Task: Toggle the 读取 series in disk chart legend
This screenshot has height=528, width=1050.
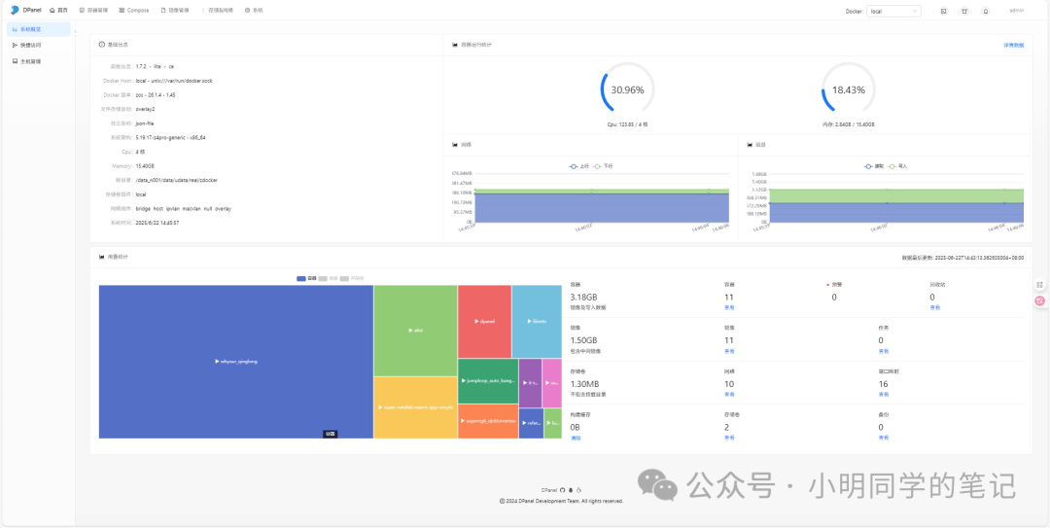Action: tap(874, 165)
